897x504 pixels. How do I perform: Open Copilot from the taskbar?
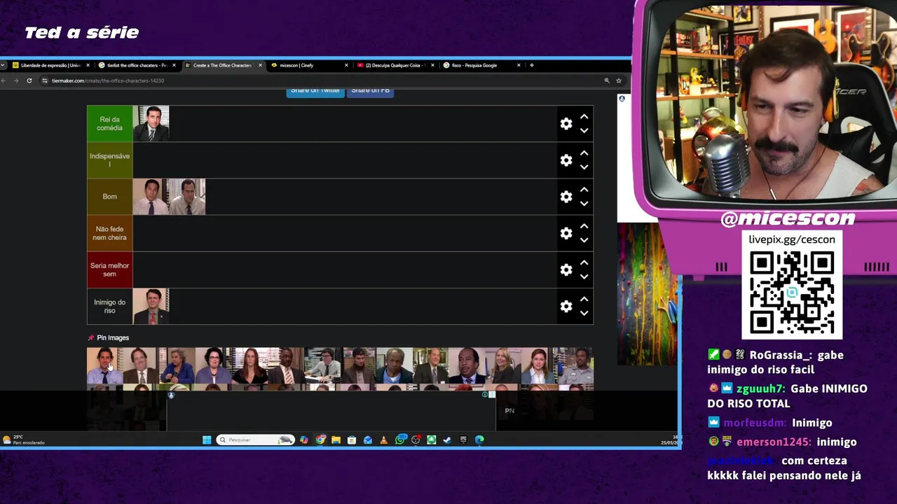coord(303,440)
